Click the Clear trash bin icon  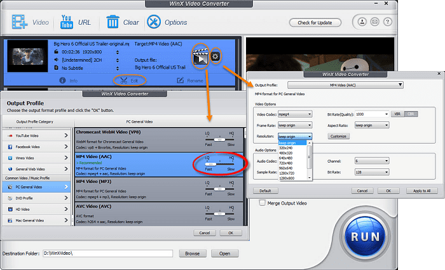pos(113,22)
